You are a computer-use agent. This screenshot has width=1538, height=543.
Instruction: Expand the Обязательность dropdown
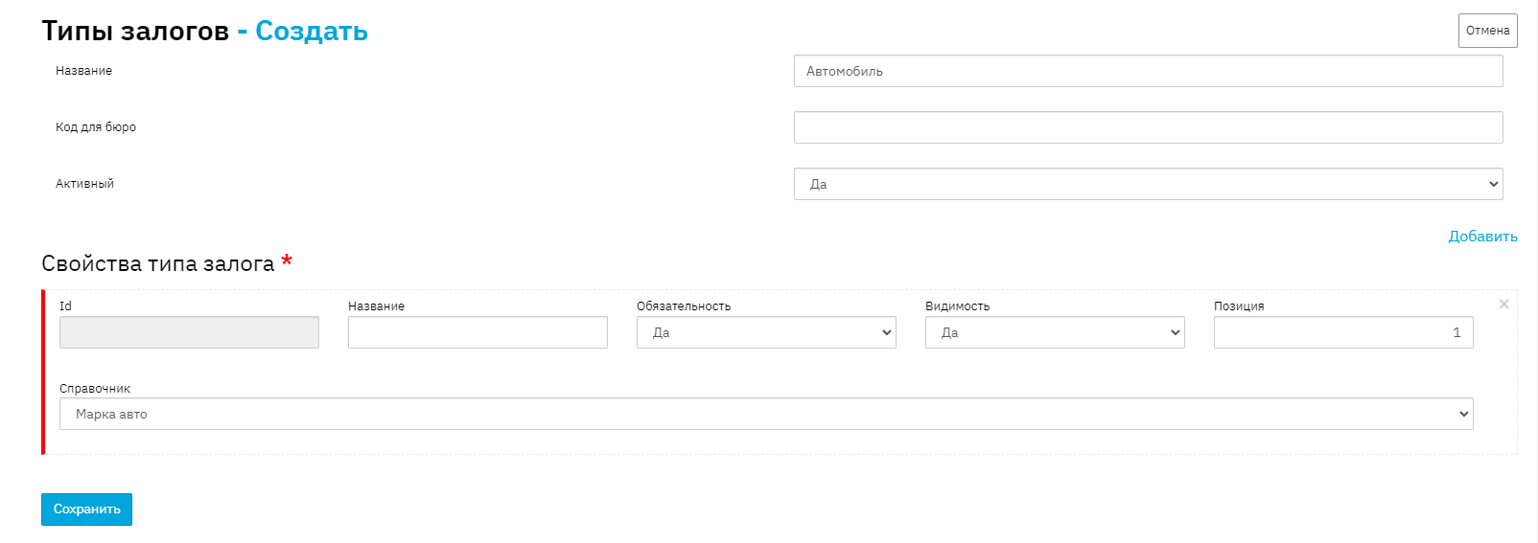point(765,332)
